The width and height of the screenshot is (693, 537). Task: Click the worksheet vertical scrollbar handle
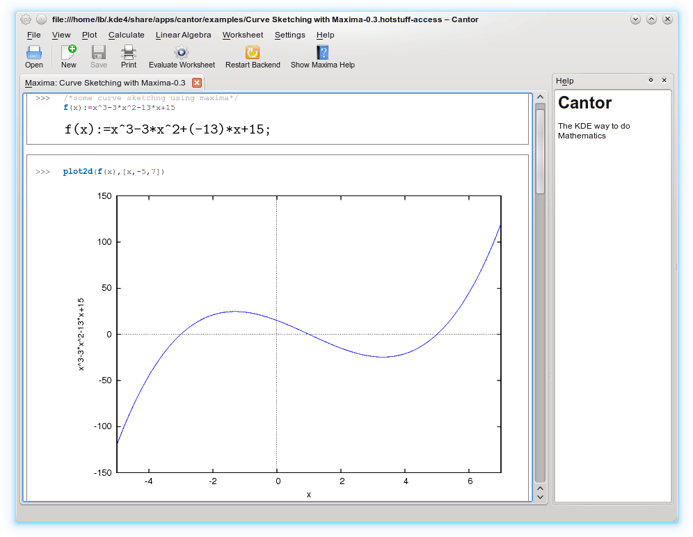540,150
